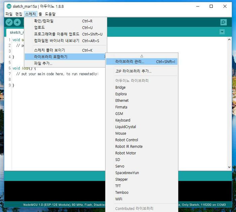
Task: Choose 컴파일된 바이너리 내보내기
Action: click(66, 41)
